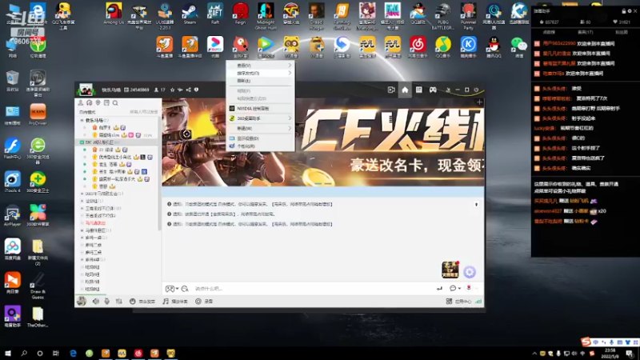Click the location pin icon above channel tree

(x=98, y=103)
